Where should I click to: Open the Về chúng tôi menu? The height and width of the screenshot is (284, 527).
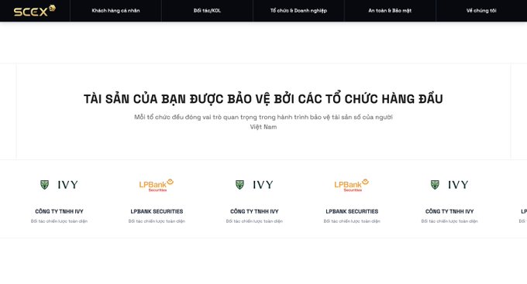click(x=481, y=11)
